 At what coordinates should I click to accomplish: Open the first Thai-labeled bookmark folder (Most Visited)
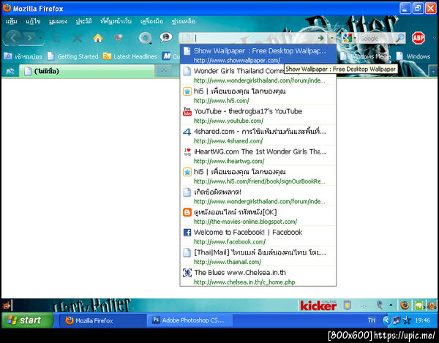pos(23,56)
